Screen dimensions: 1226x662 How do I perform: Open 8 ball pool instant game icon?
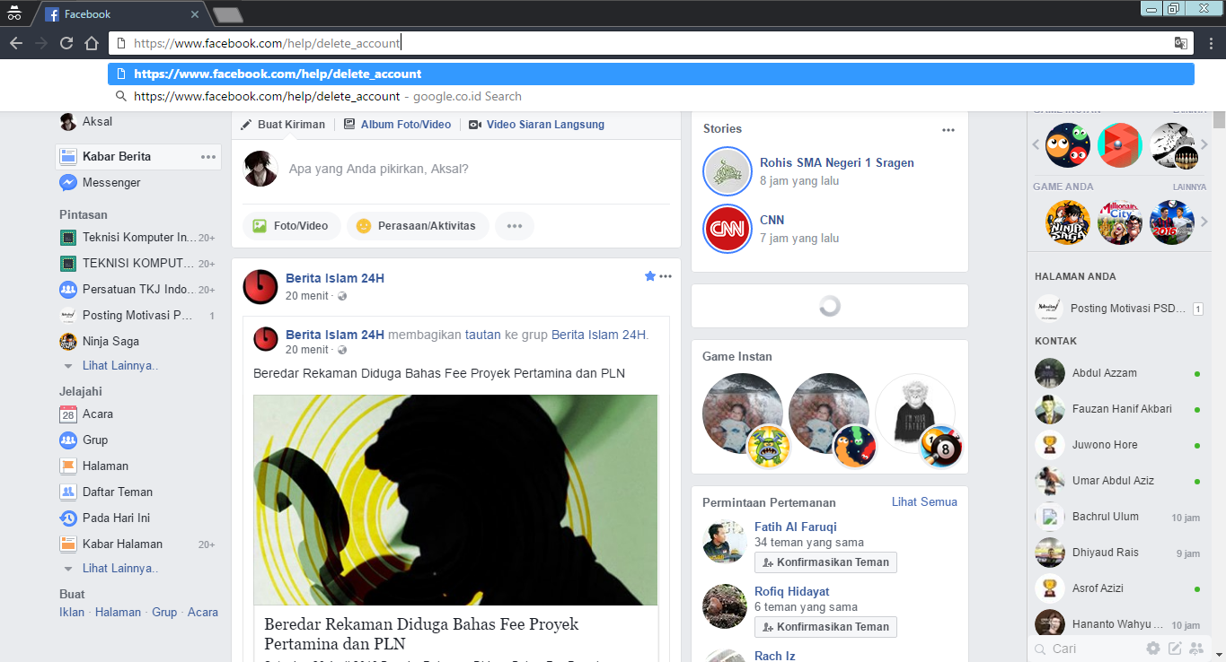coord(940,446)
